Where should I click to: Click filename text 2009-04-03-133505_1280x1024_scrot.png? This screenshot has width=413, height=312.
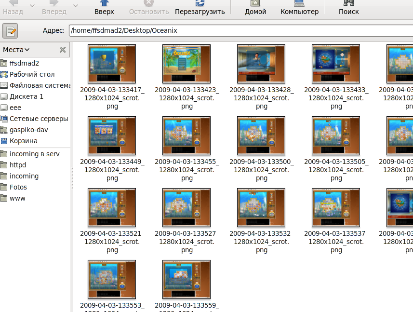tap(336, 170)
